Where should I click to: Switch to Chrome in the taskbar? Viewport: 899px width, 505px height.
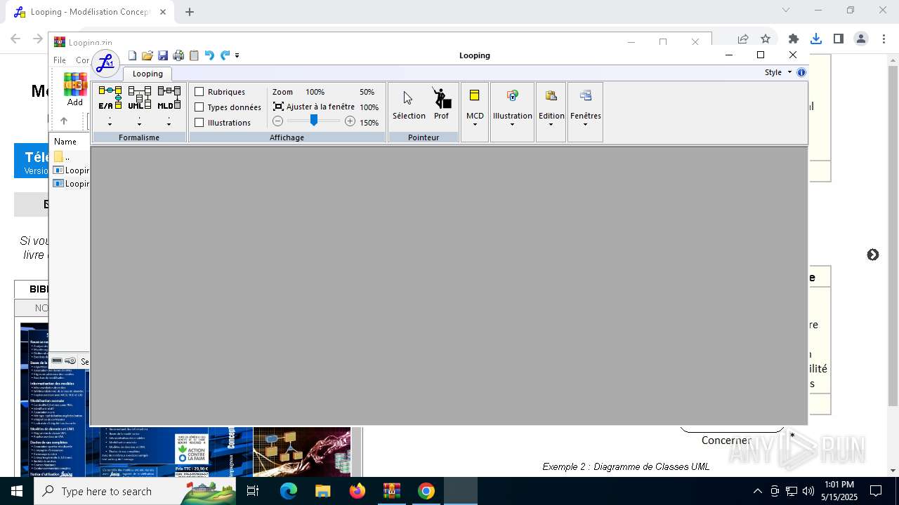(426, 491)
